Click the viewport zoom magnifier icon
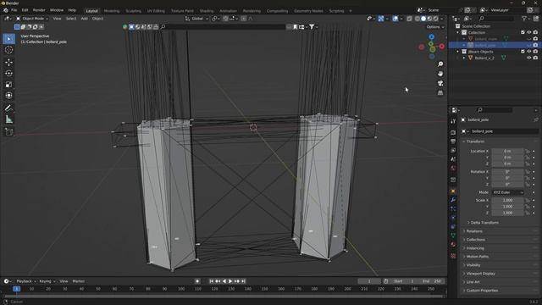This screenshot has height=305, width=542. coord(440,64)
